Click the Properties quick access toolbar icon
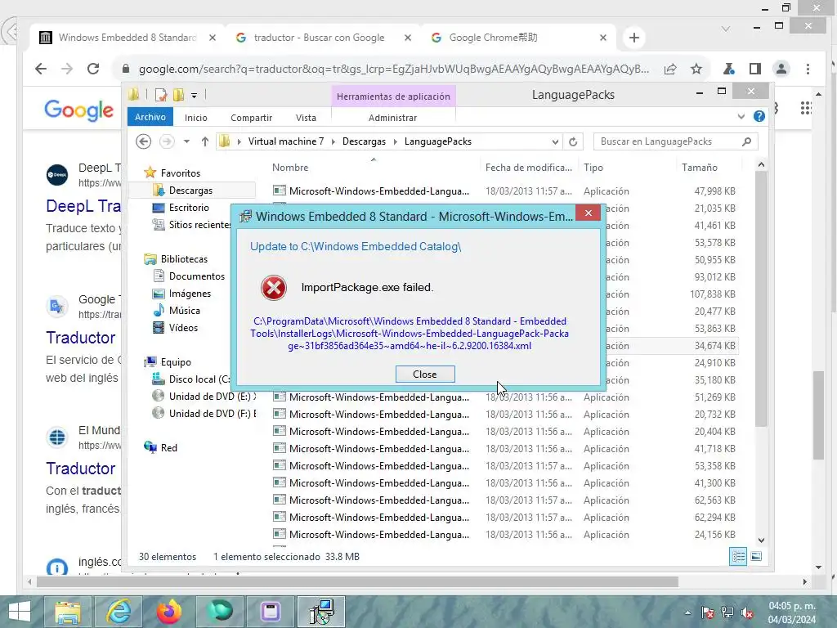Viewport: 837px width, 628px height. pos(160,95)
